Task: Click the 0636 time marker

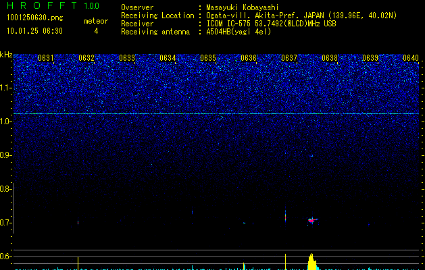Action: pyautogui.click(x=249, y=58)
